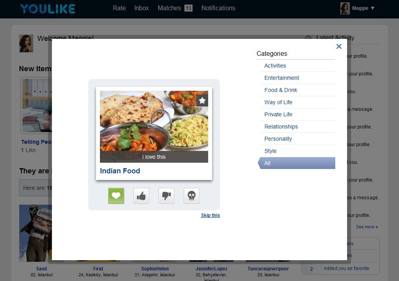Click Maggie's avatar in top bar

click(345, 8)
